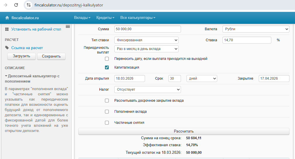Viewport: 295px width, 159px height.
Task: Open the 'Валюта' currency dropdown
Action: point(256,29)
